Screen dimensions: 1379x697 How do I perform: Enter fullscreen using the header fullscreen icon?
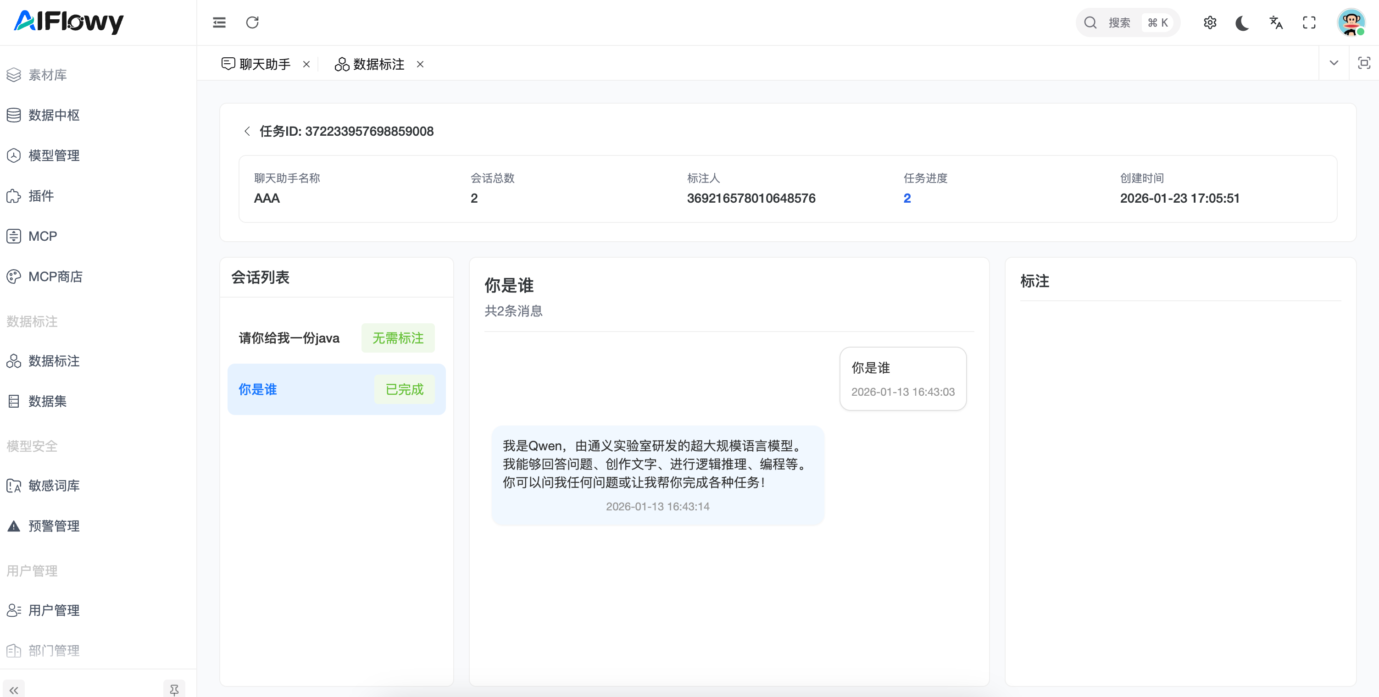point(1309,22)
